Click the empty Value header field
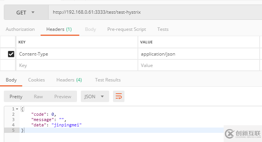The image size is (262, 142). [199, 65]
